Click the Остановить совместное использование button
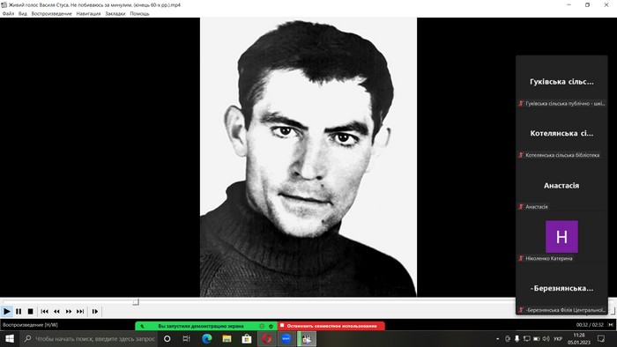The width and height of the screenshot is (617, 347). (331, 326)
